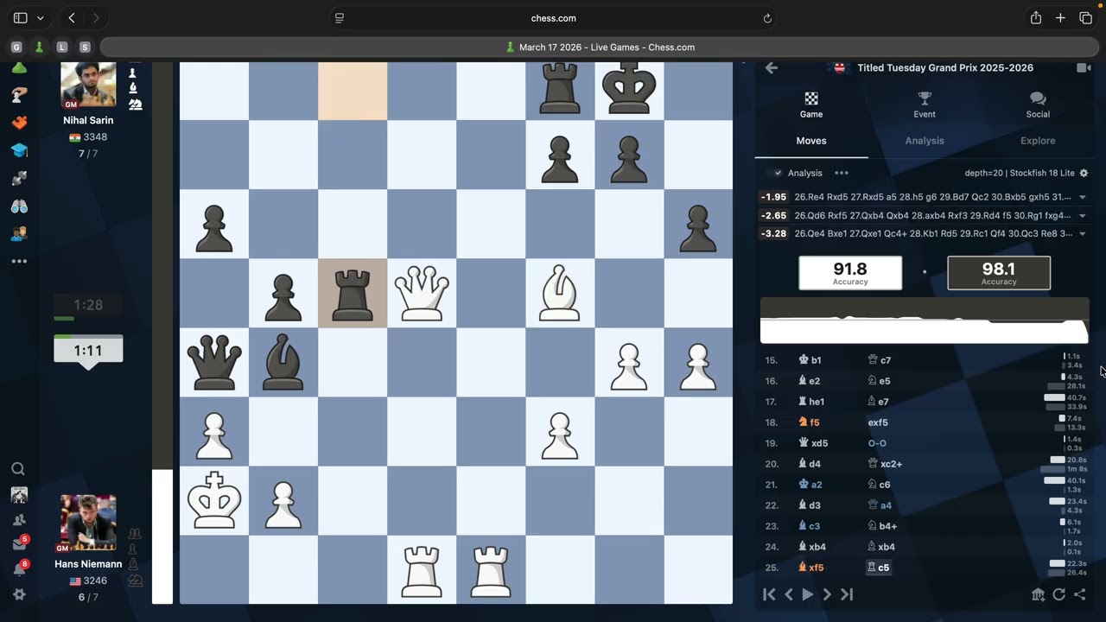The width and height of the screenshot is (1106, 622).
Task: Click Hans Niemann's avatar photo
Action: [x=88, y=523]
